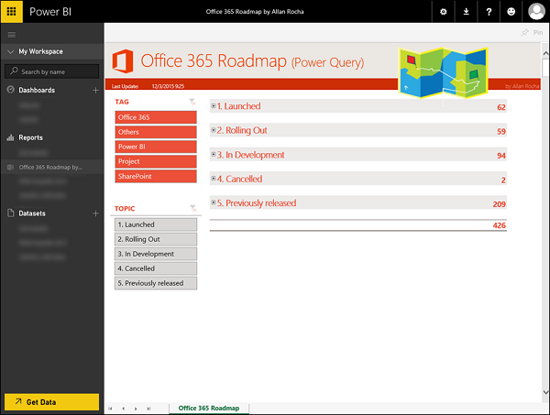This screenshot has width=550, height=415.
Task: Expand the 3. In Development row
Action: (x=214, y=155)
